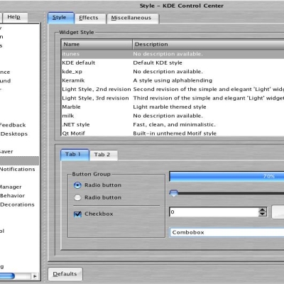
Task: Select Marble style in list
Action: pos(173,107)
